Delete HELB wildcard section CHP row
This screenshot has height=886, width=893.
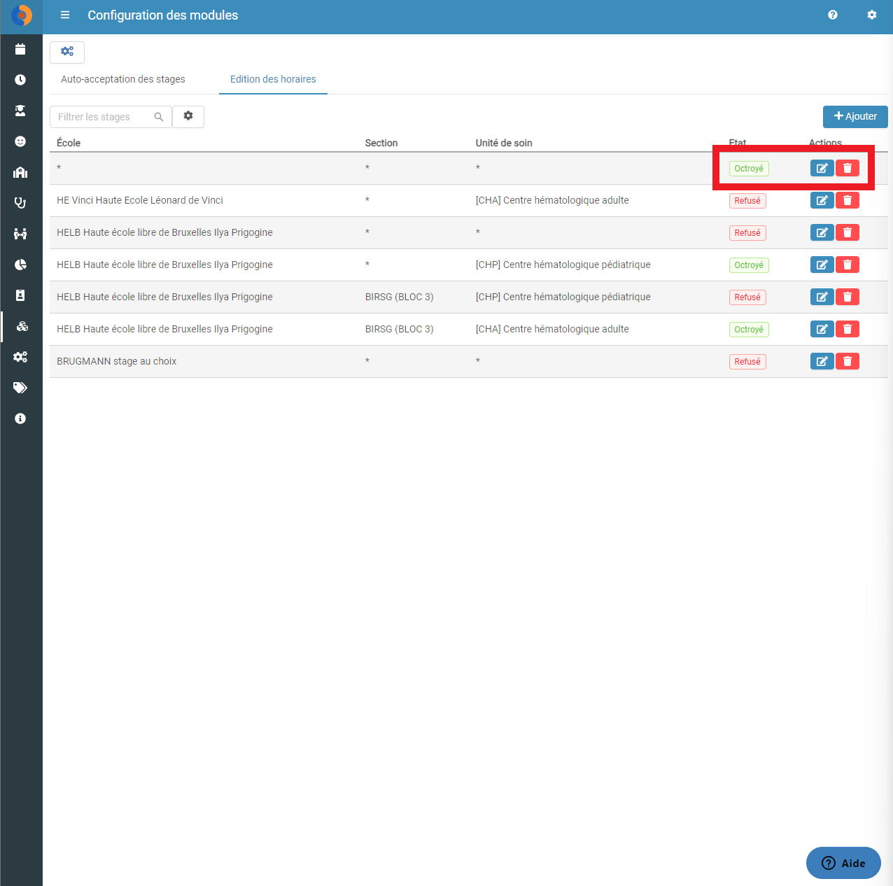(x=848, y=265)
